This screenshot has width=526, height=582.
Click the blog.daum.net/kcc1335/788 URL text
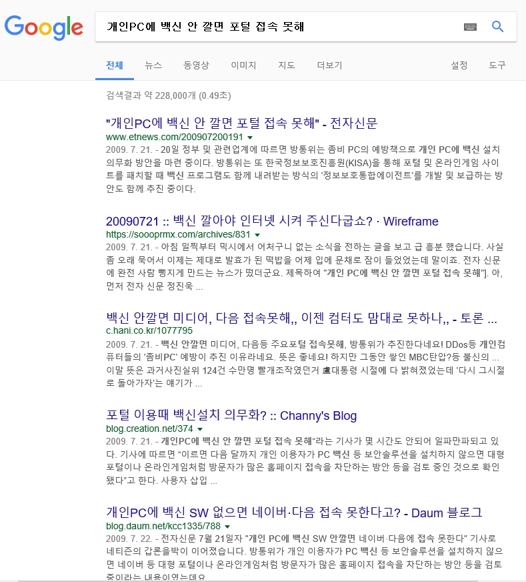tap(163, 526)
